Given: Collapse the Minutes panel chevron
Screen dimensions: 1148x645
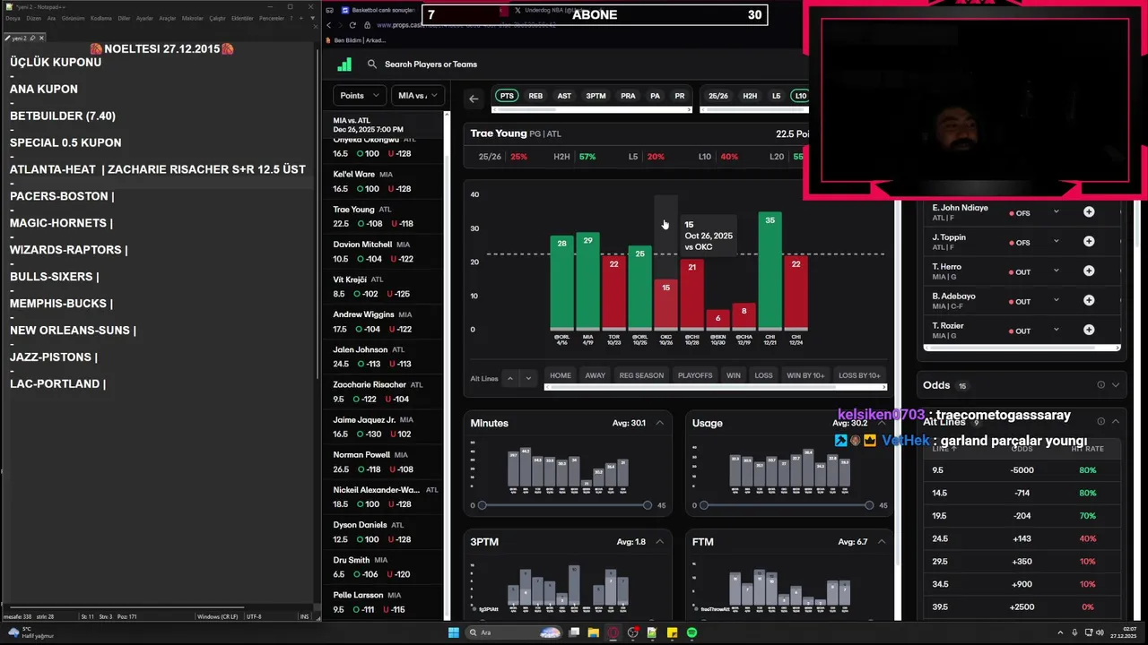Looking at the screenshot, I should [x=660, y=423].
